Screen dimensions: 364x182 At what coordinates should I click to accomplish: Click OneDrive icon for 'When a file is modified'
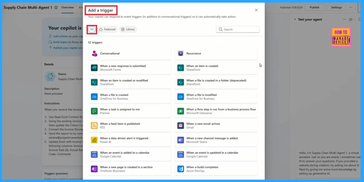(181, 97)
